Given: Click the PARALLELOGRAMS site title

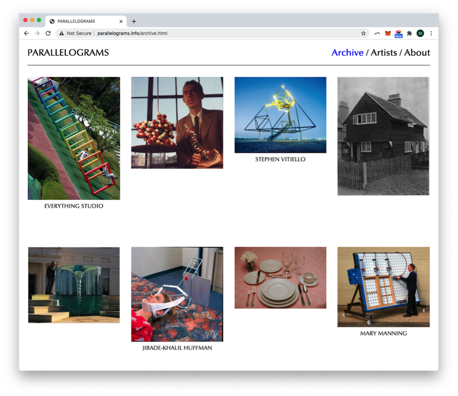Looking at the screenshot, I should tap(68, 52).
